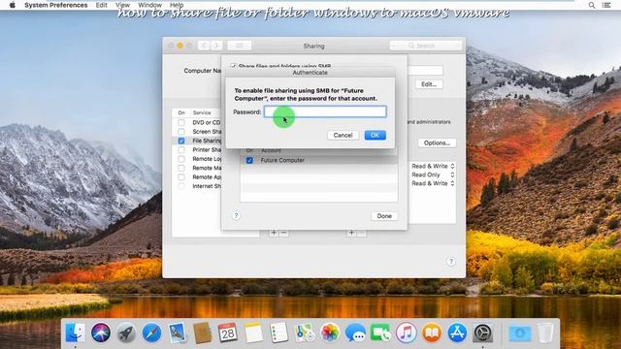This screenshot has height=349, width=621.
Task: Open Notification Center list icon
Action: (x=606, y=5)
